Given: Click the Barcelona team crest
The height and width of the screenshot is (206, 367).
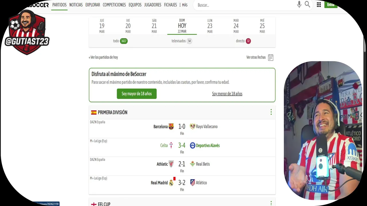Looking at the screenshot, I should point(171,126).
